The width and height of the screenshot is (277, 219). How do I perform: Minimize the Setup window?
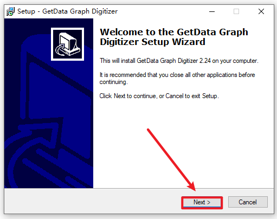[212, 11]
